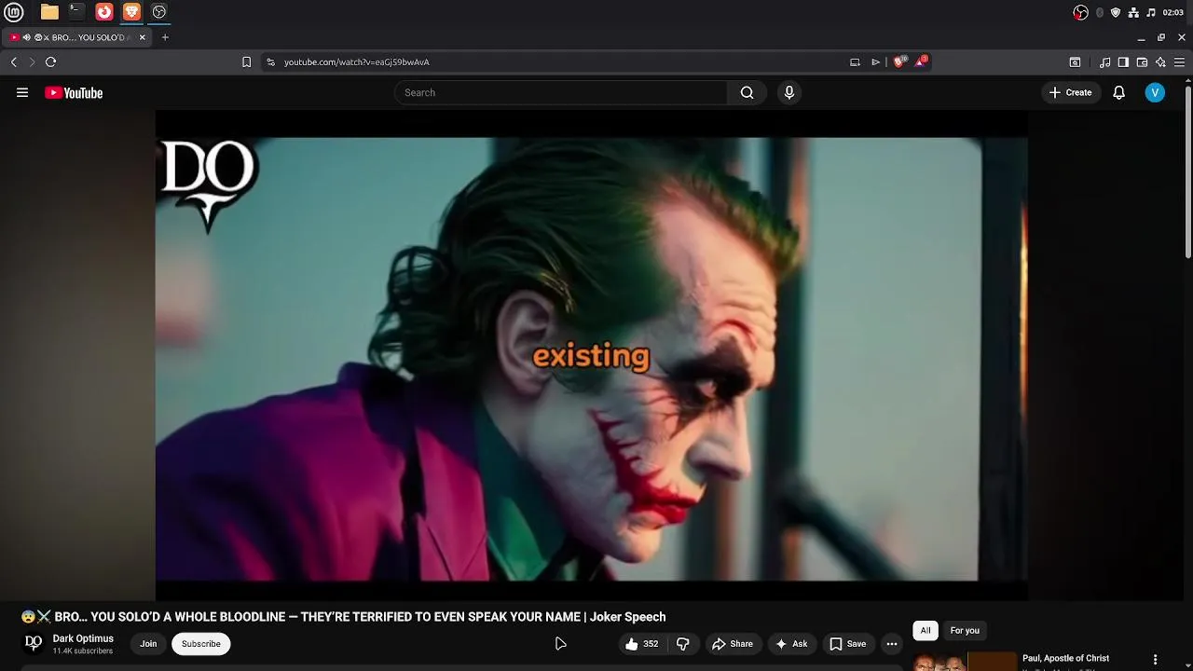Click the YouTube Search input field
Viewport: 1193px width, 671px height.
[560, 92]
